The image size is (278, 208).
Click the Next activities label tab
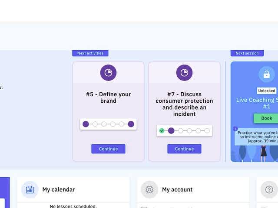coord(90,53)
